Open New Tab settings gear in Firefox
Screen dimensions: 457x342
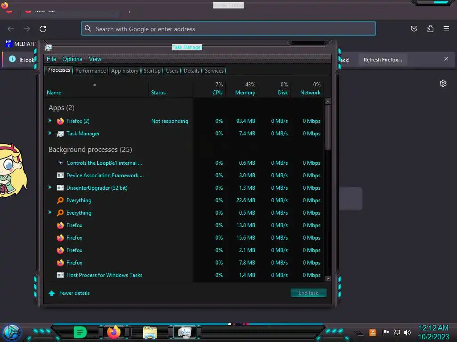tap(443, 83)
